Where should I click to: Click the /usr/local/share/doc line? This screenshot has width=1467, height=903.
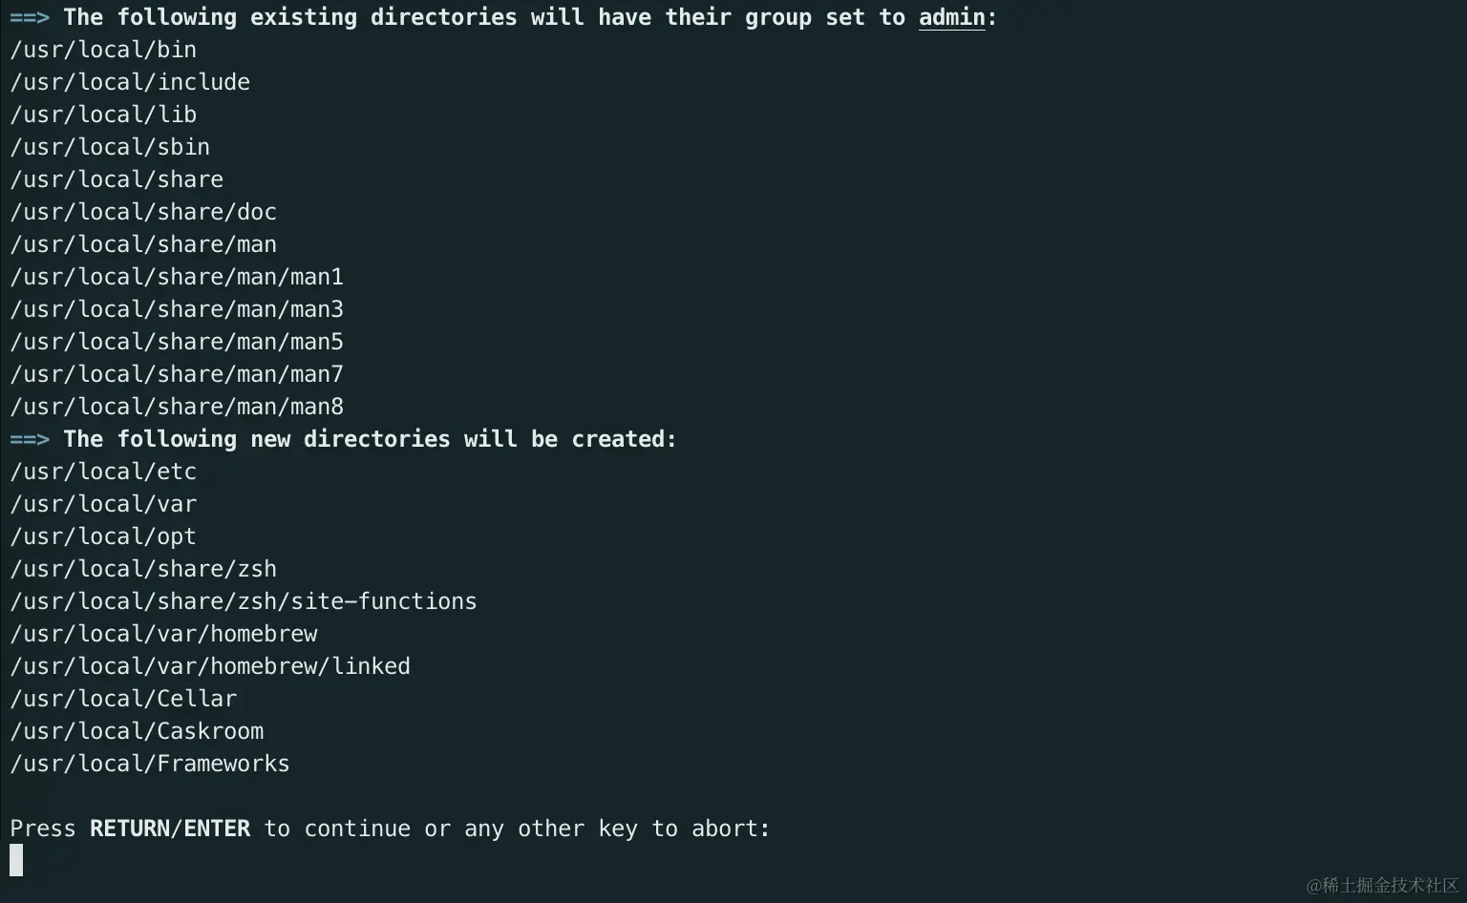coord(143,212)
